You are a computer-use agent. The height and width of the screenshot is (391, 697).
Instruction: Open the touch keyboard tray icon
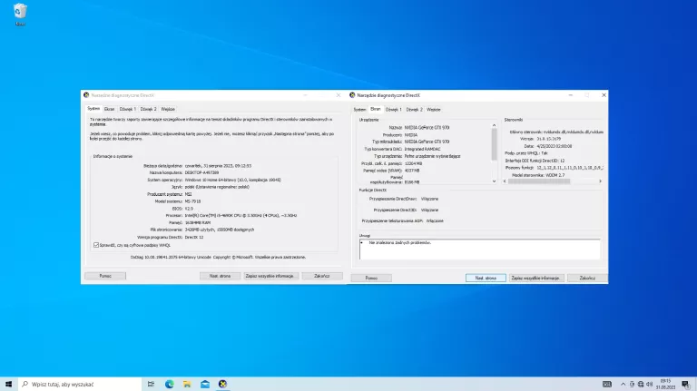click(607, 384)
